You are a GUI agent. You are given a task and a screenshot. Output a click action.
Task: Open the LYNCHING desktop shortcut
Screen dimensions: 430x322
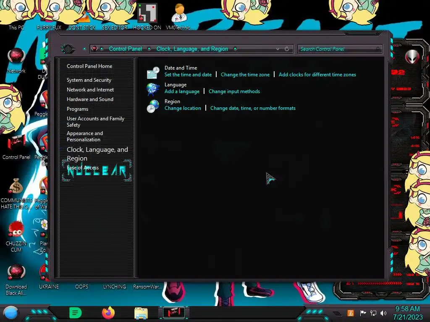click(x=115, y=286)
